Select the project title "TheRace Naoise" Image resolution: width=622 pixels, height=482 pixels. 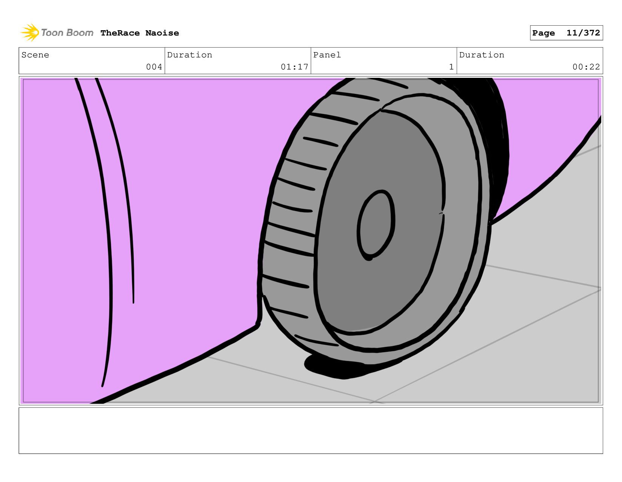coord(140,33)
